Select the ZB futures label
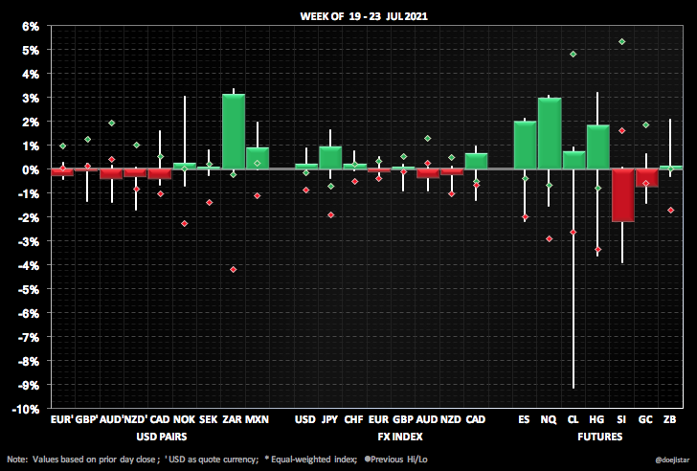The width and height of the screenshot is (697, 471). 670,419
